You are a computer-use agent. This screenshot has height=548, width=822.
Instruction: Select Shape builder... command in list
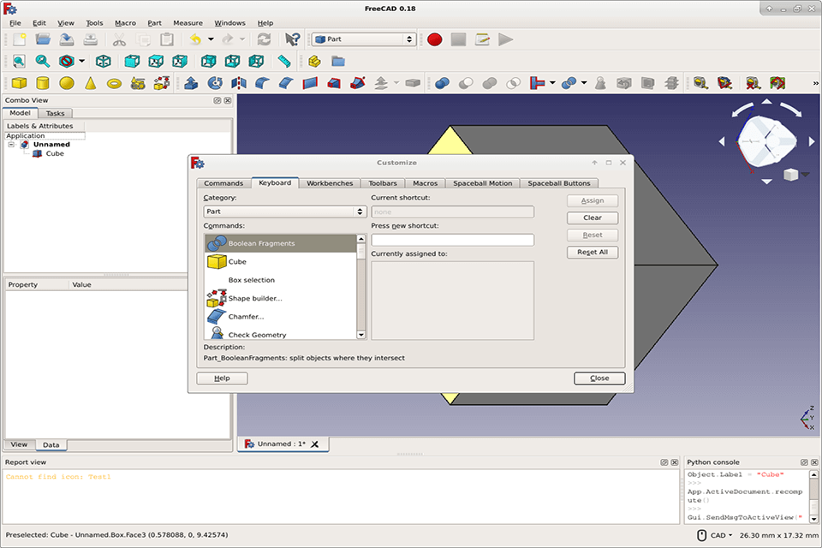(281, 298)
